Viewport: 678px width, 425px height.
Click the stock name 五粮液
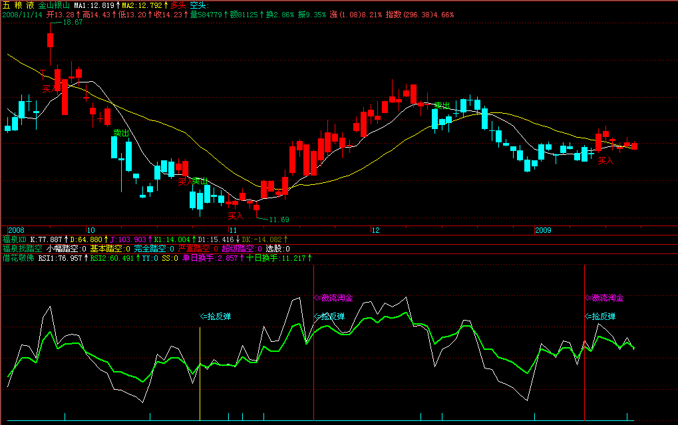[x=18, y=5]
